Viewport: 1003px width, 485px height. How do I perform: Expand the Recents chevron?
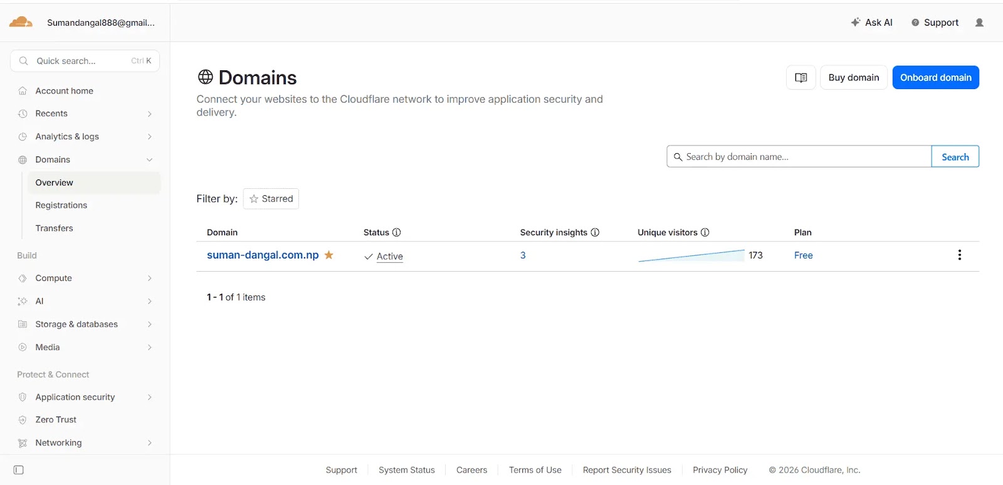click(149, 114)
